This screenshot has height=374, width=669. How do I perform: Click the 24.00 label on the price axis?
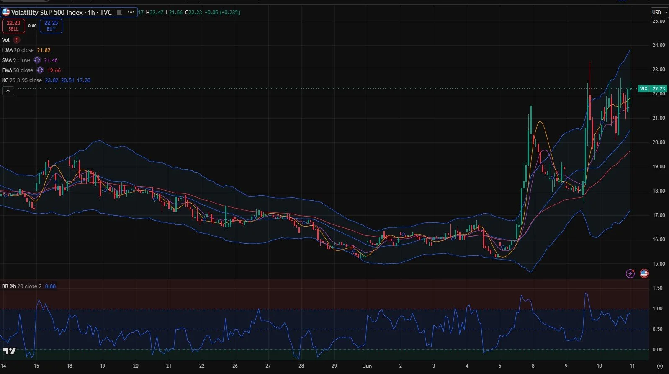(x=659, y=45)
